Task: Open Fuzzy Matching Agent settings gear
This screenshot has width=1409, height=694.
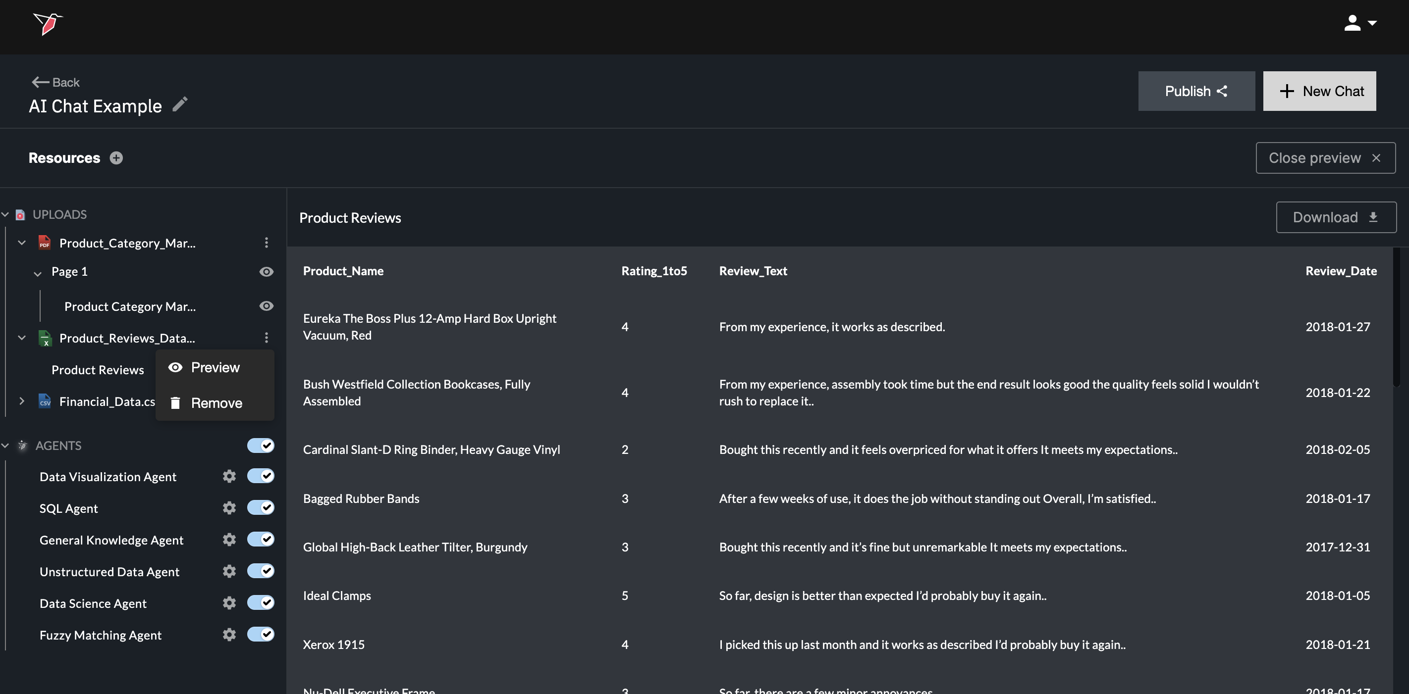Action: point(229,635)
